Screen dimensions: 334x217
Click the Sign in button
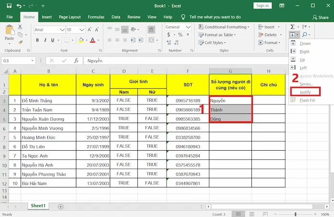[x=262, y=6]
